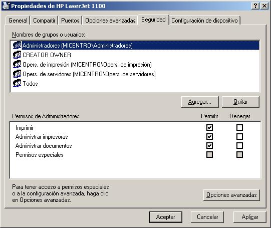Click the Opers. de servidores group icon

[x=17, y=74]
